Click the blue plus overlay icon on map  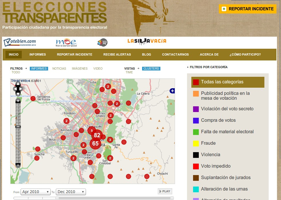click(172, 91)
